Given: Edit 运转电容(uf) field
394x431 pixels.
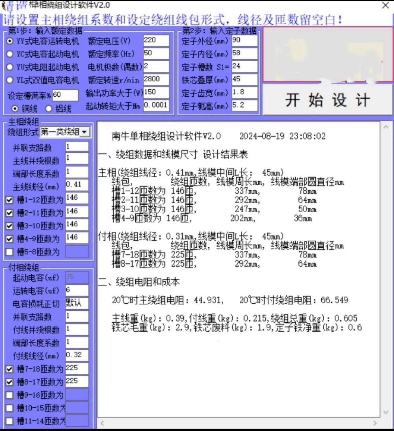Looking at the screenshot, I should pos(77,290).
